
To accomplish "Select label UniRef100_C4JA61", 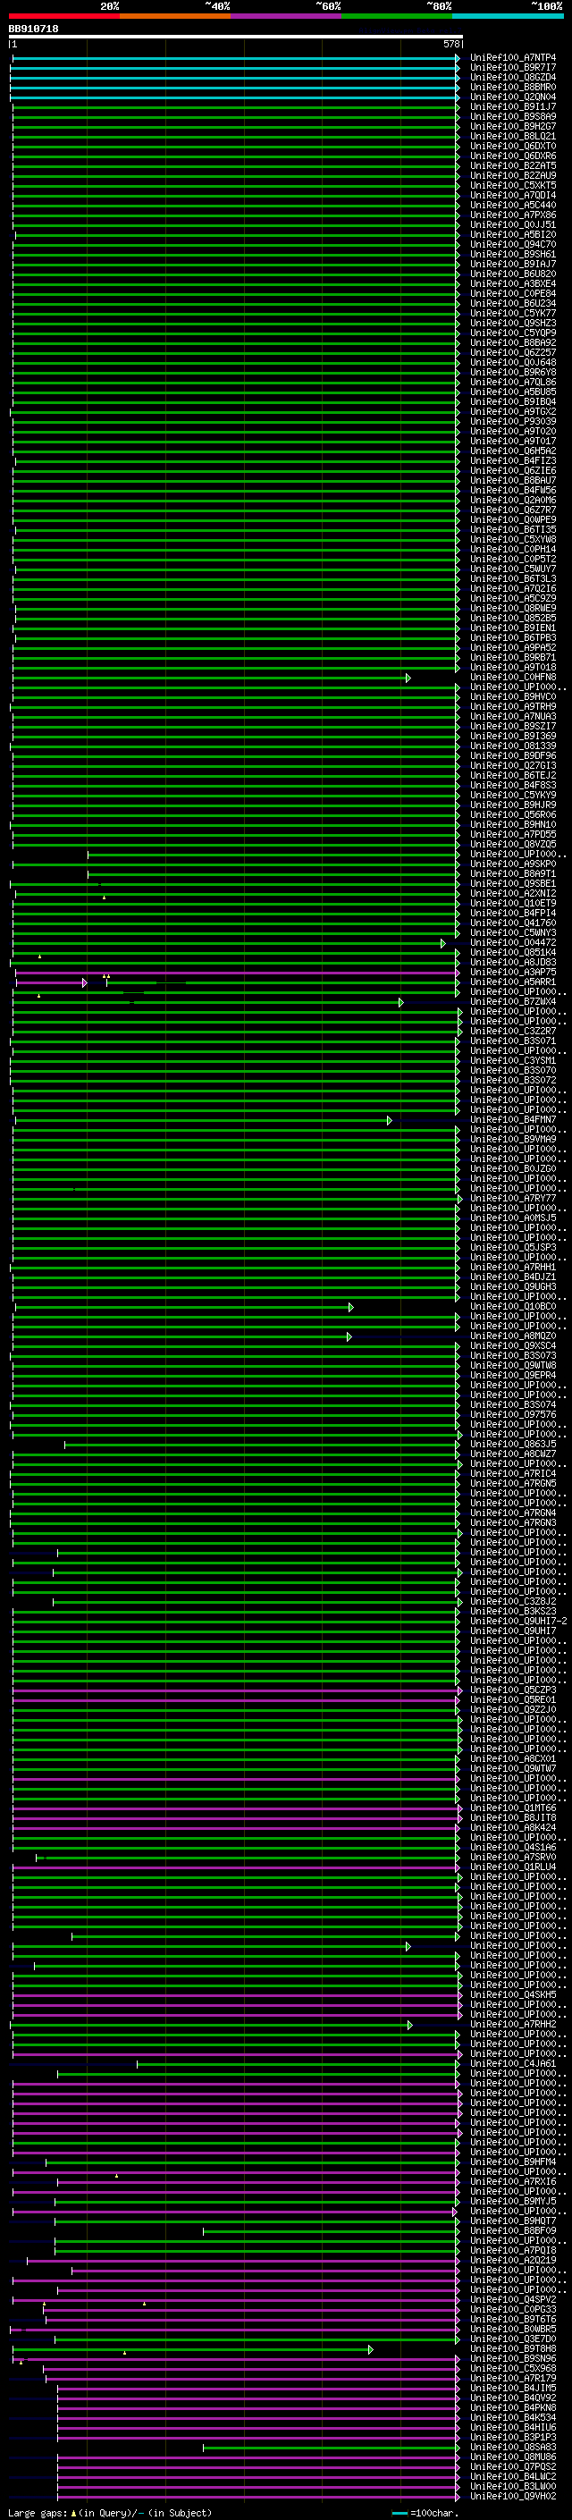I will [x=513, y=2064].
